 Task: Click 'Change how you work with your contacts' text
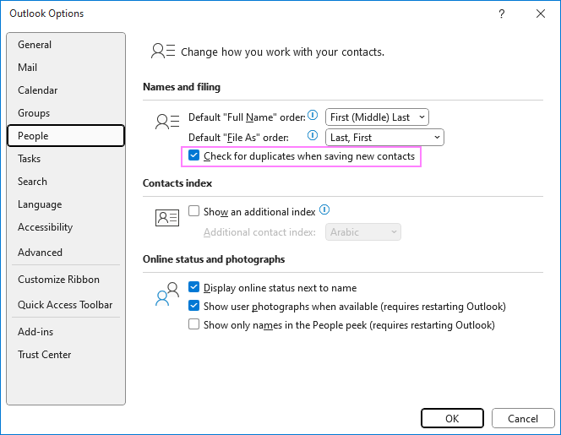pos(282,52)
